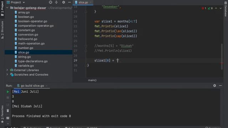Close the go build slice.go run tab
Image resolution: width=228 pixels, height=128 pixels.
(47, 86)
